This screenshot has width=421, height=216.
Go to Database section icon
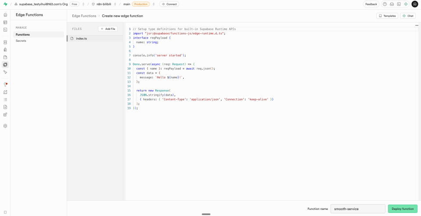coord(5,43)
